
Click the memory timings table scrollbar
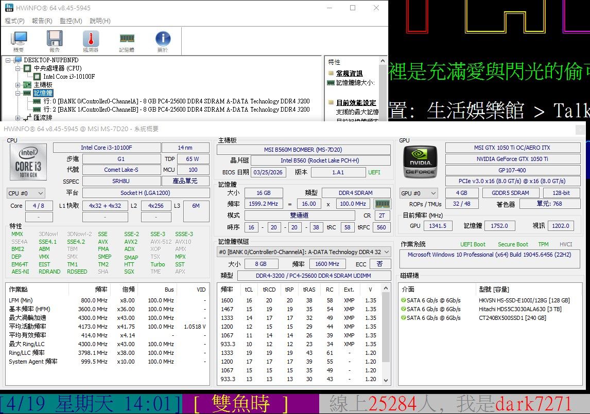(386, 334)
